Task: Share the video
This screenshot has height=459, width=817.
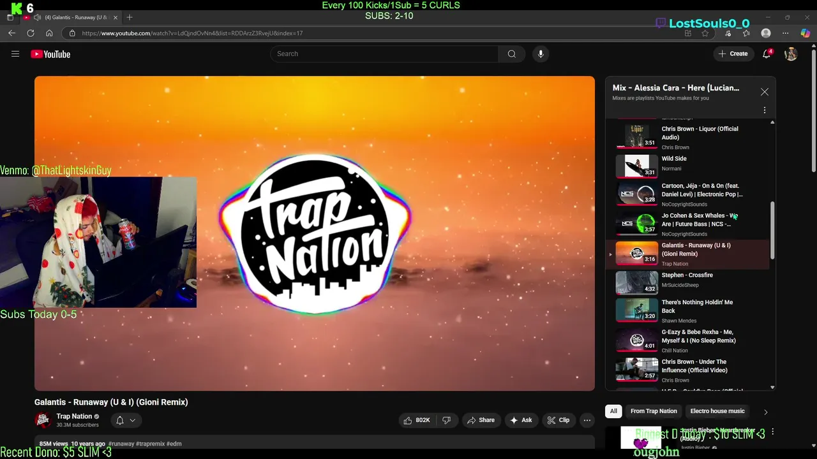Action: tap(481, 420)
